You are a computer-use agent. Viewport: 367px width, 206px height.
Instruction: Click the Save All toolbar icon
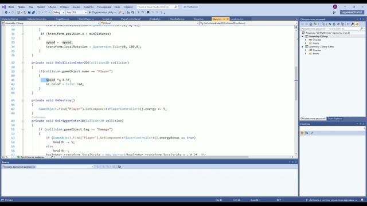coord(33,13)
